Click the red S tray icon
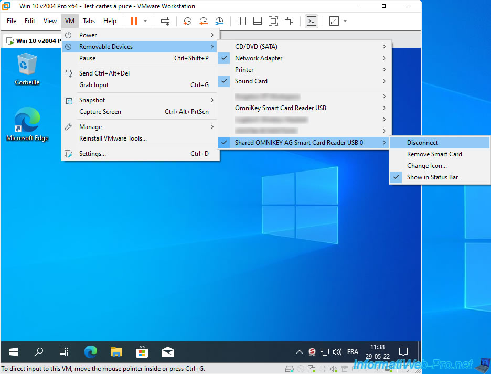Screen dimensions: 491x374 (312, 352)
